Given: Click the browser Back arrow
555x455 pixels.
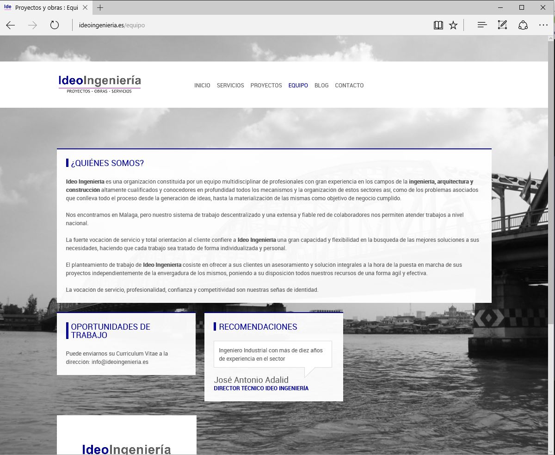Looking at the screenshot, I should click(11, 25).
